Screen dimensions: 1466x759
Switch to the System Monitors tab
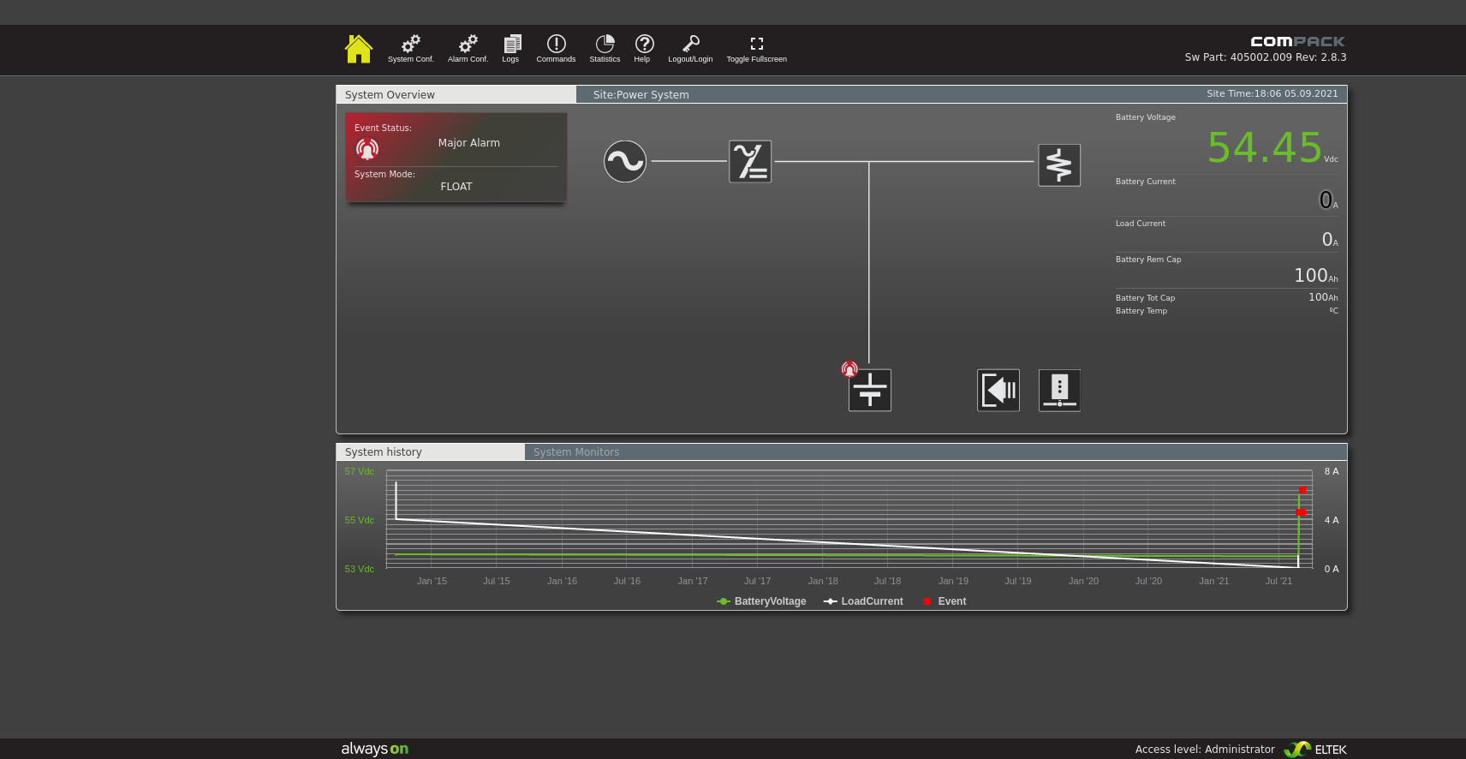point(576,452)
